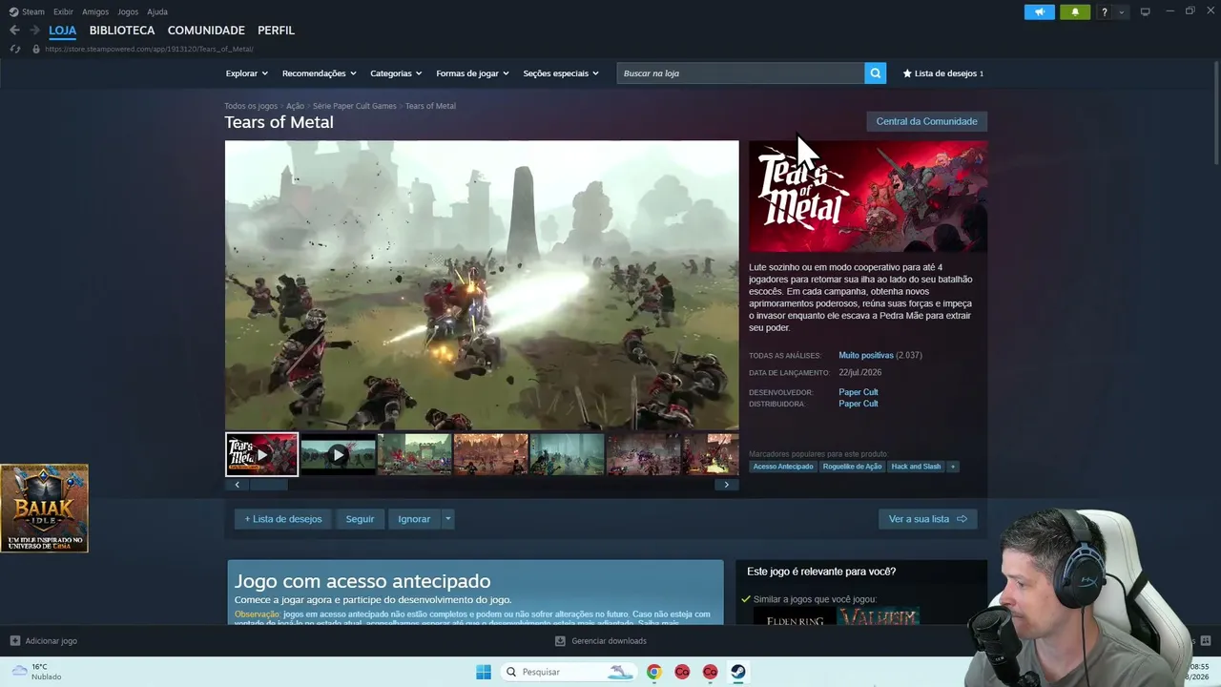
Task: Click the plus icon beside Adicionar jogo
Action: click(x=14, y=641)
